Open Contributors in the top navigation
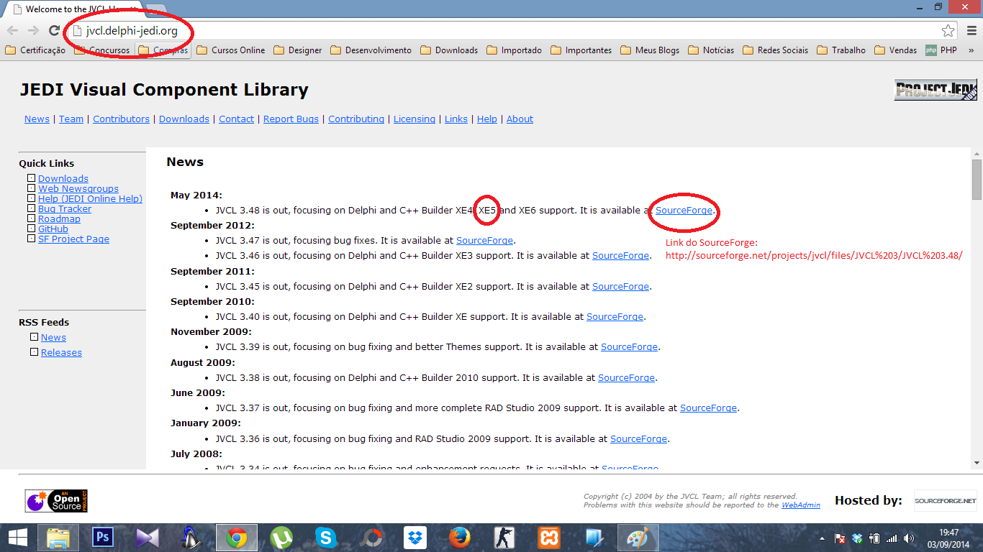Screen dimensions: 983x552 pos(121,119)
